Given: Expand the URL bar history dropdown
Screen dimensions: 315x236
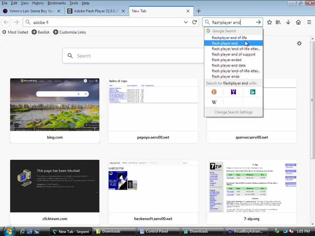Looking at the screenshot, I should coord(185,22).
